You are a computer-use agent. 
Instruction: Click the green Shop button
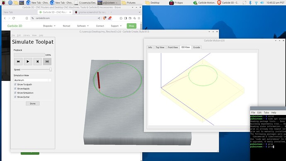click(131, 26)
